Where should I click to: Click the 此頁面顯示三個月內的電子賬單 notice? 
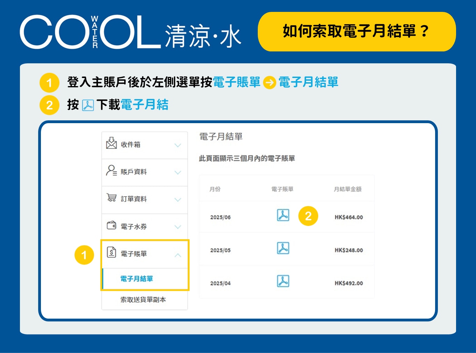[247, 158]
